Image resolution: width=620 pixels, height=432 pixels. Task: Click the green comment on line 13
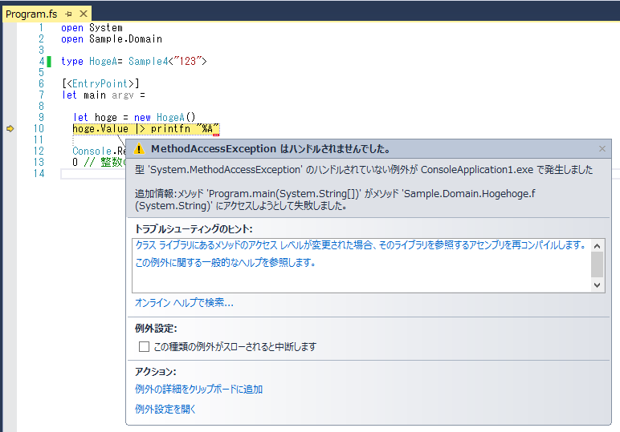pos(104,162)
